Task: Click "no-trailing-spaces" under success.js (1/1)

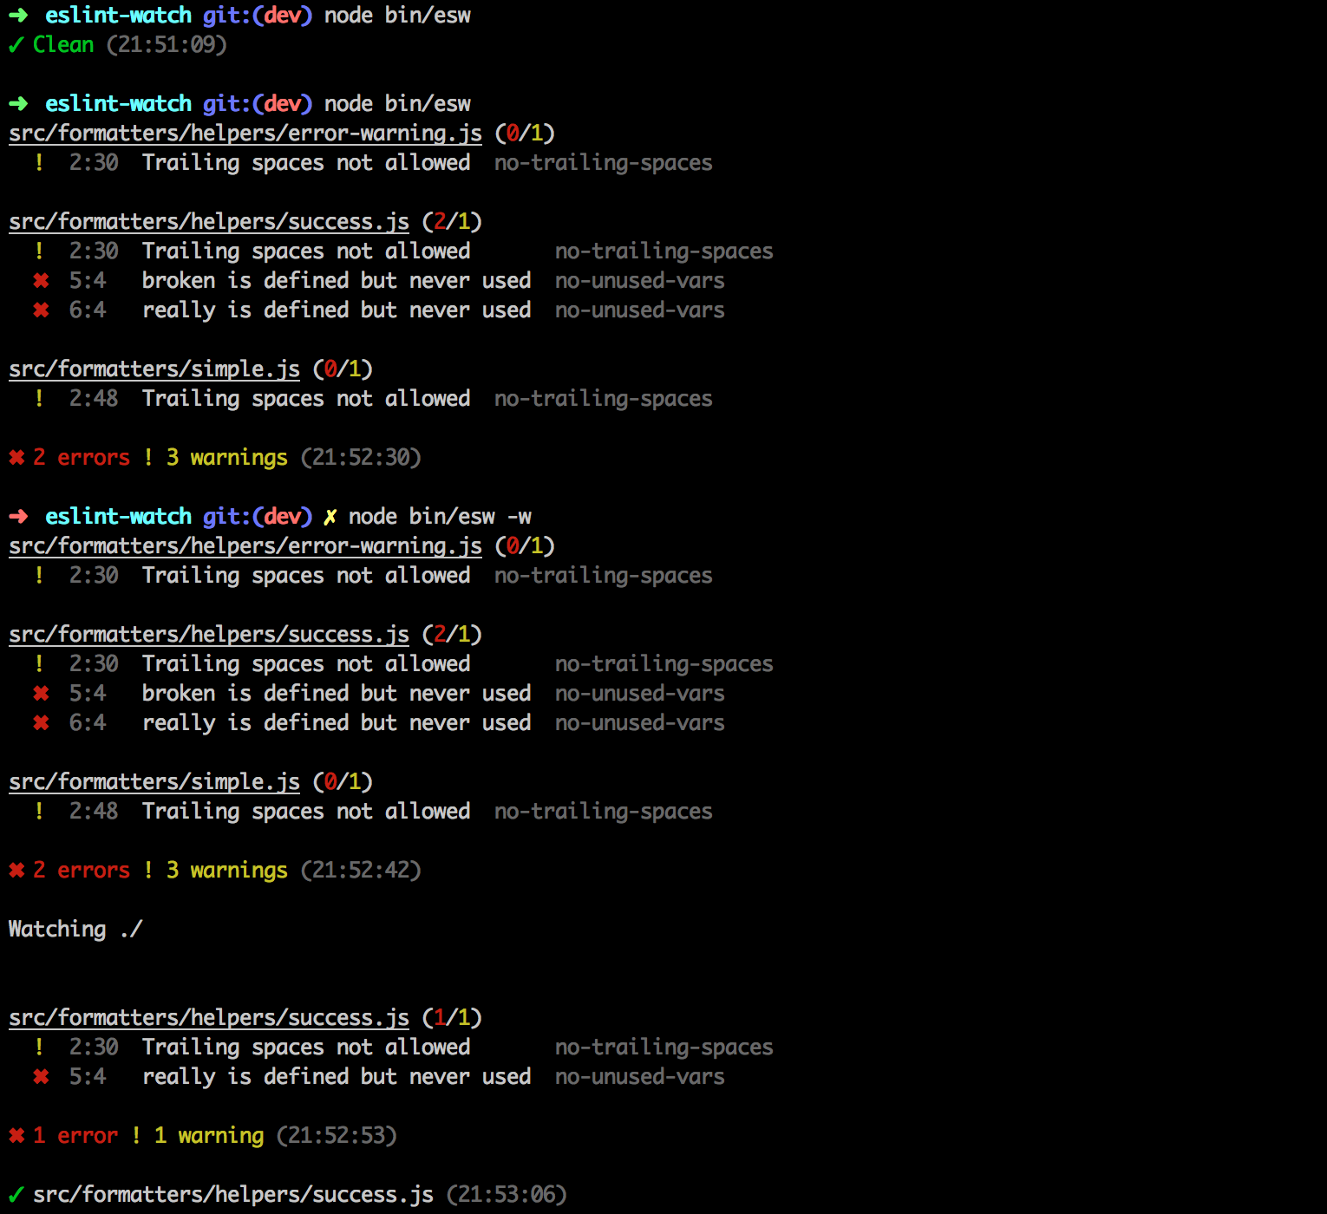Action: pyautogui.click(x=664, y=1048)
